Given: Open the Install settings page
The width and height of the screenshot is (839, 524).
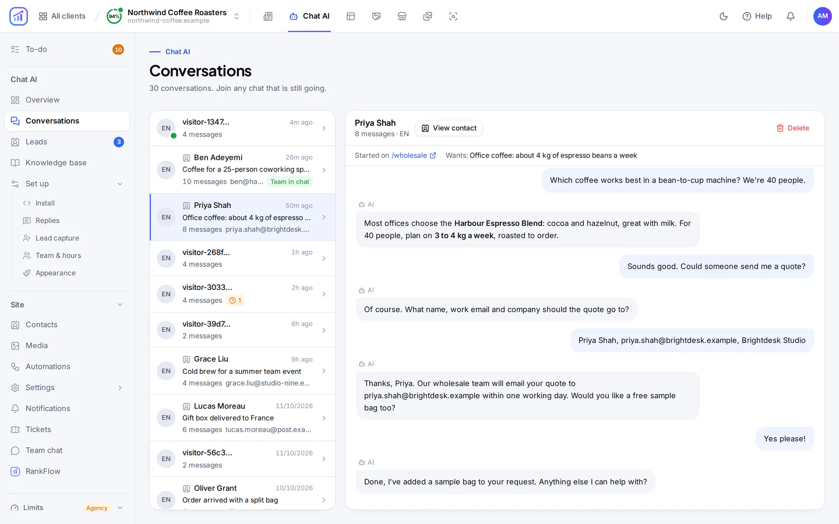Looking at the screenshot, I should [x=45, y=203].
